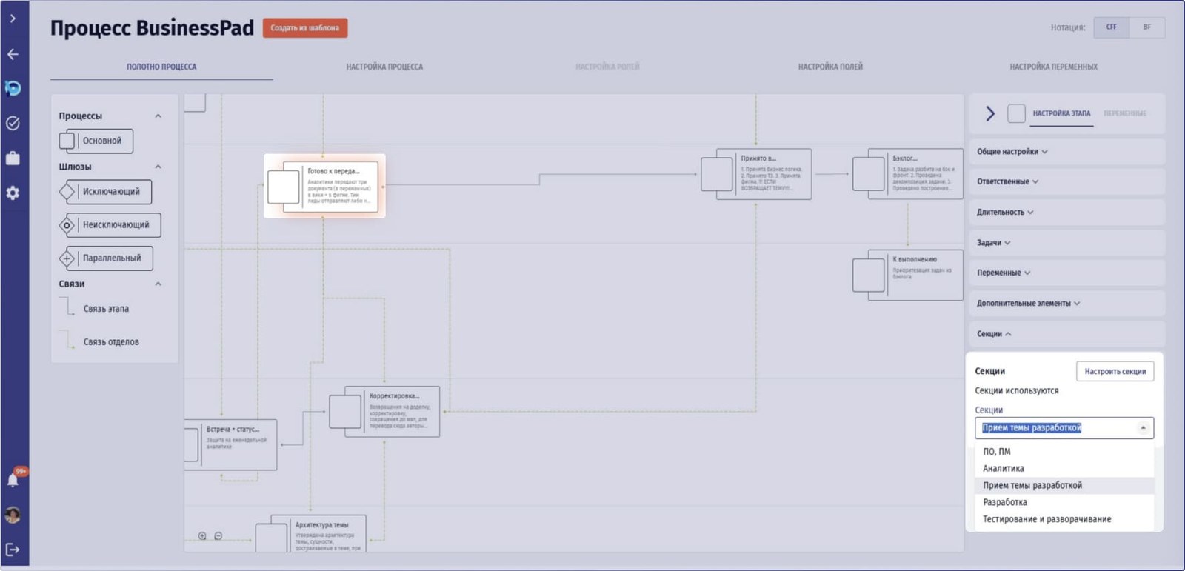Open the BusinessPad logo home icon
1185x571 pixels.
(13, 88)
